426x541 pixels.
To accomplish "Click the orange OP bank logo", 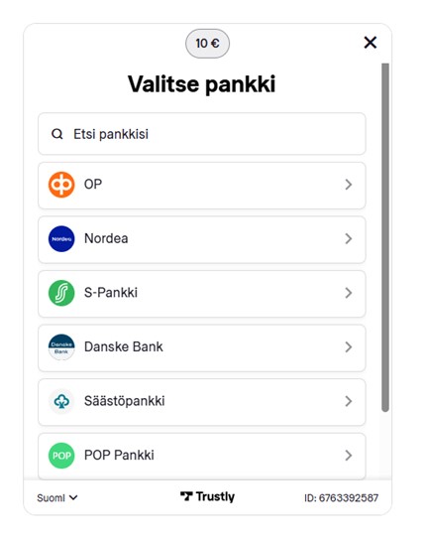I will pos(61,185).
